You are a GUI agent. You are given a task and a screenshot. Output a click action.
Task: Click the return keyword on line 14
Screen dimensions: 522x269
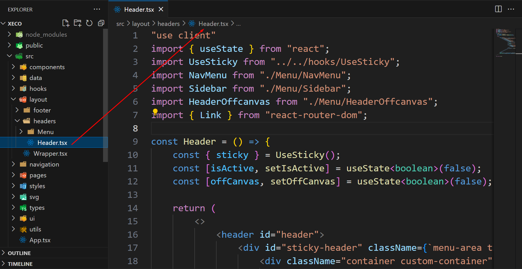pos(189,208)
